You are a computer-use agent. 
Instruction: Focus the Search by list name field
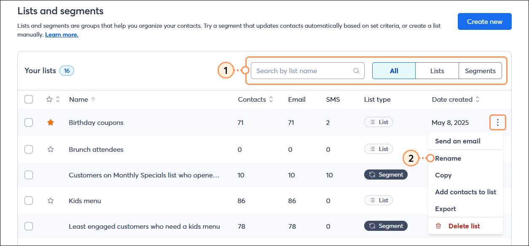point(308,71)
